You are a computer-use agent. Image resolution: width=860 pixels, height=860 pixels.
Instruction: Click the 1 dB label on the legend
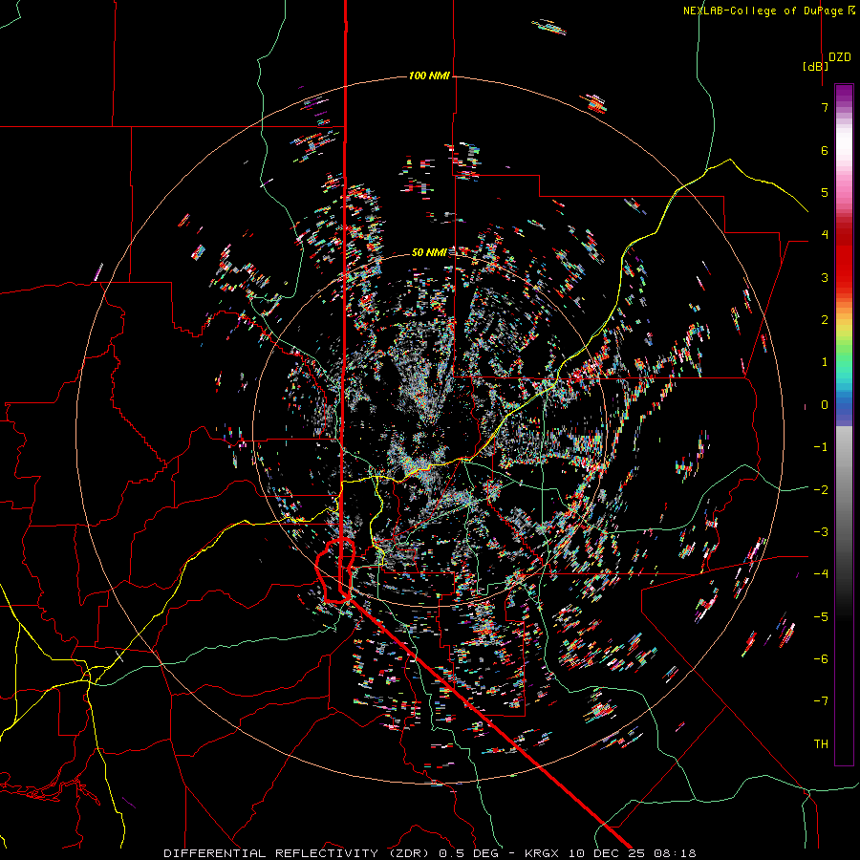(825, 362)
